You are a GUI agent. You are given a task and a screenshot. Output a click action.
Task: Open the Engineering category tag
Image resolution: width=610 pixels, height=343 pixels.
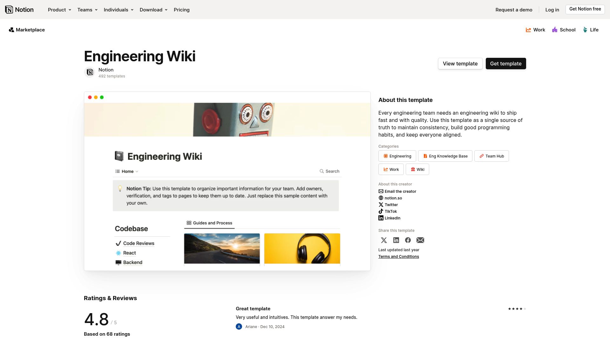tap(397, 156)
